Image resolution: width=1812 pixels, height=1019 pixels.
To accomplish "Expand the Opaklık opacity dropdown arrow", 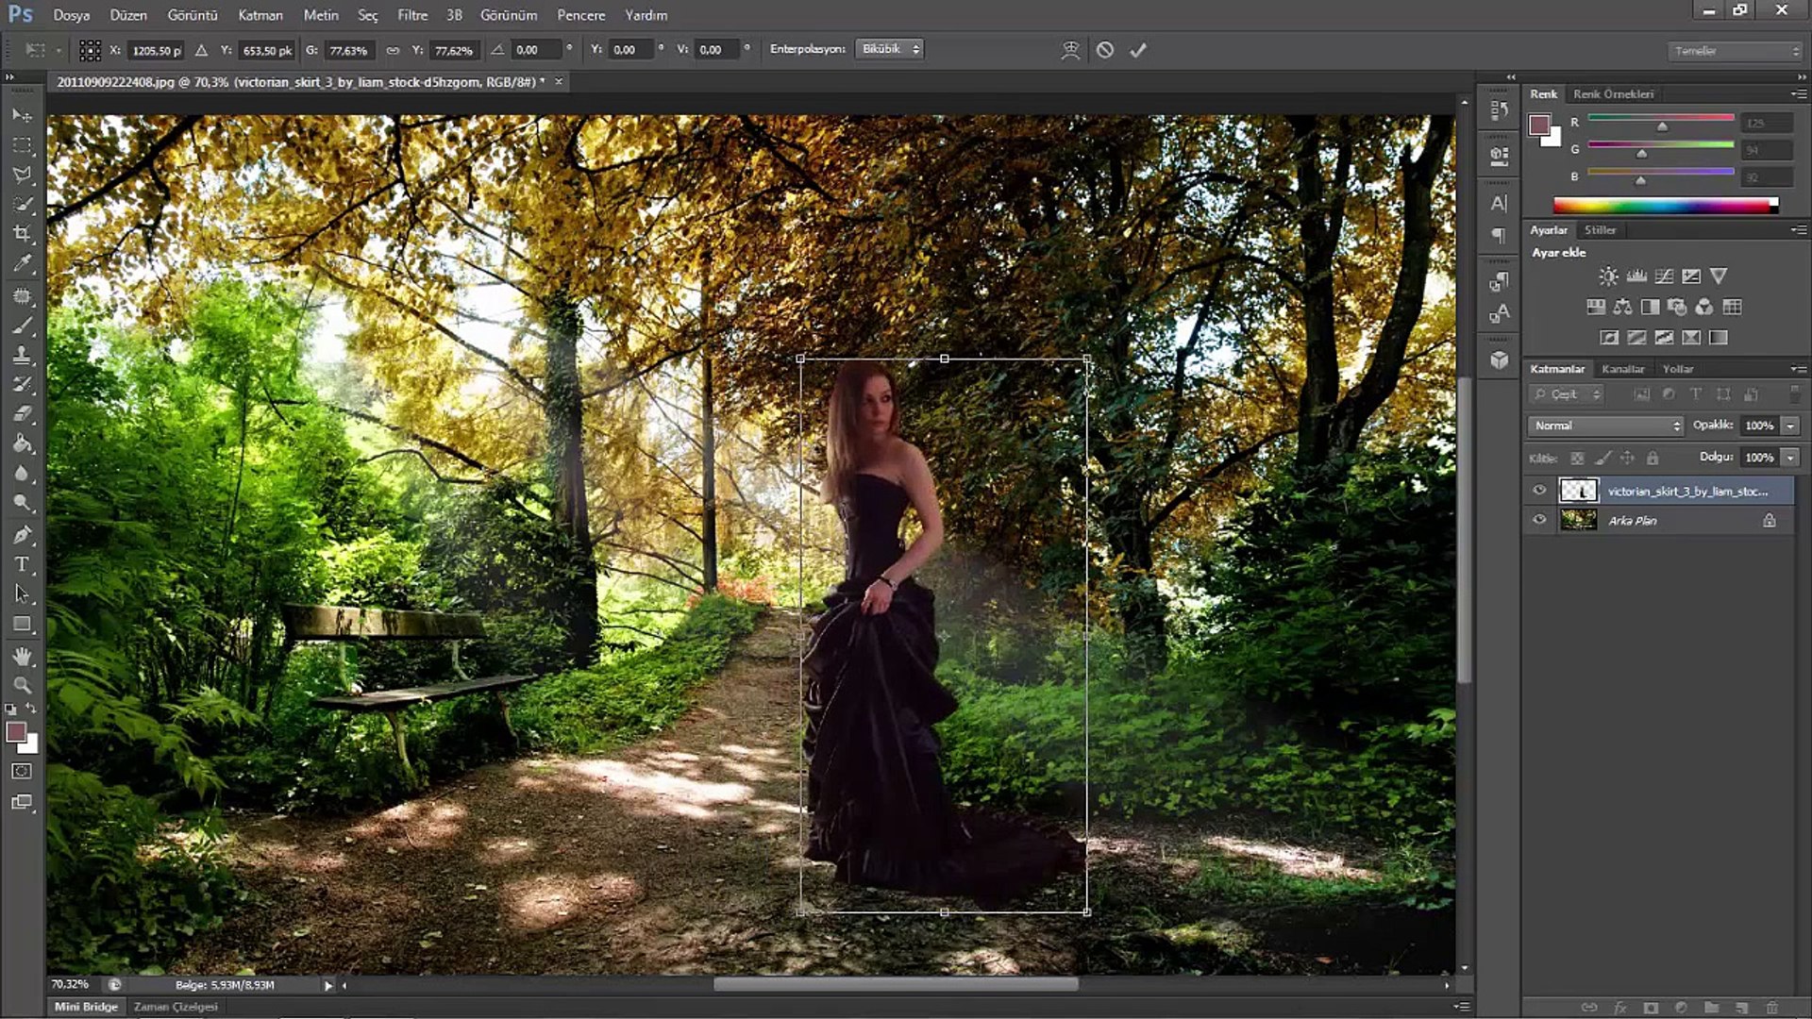I will click(1790, 426).
